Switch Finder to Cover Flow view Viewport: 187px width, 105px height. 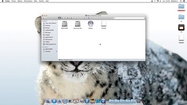click(x=67, y=18)
